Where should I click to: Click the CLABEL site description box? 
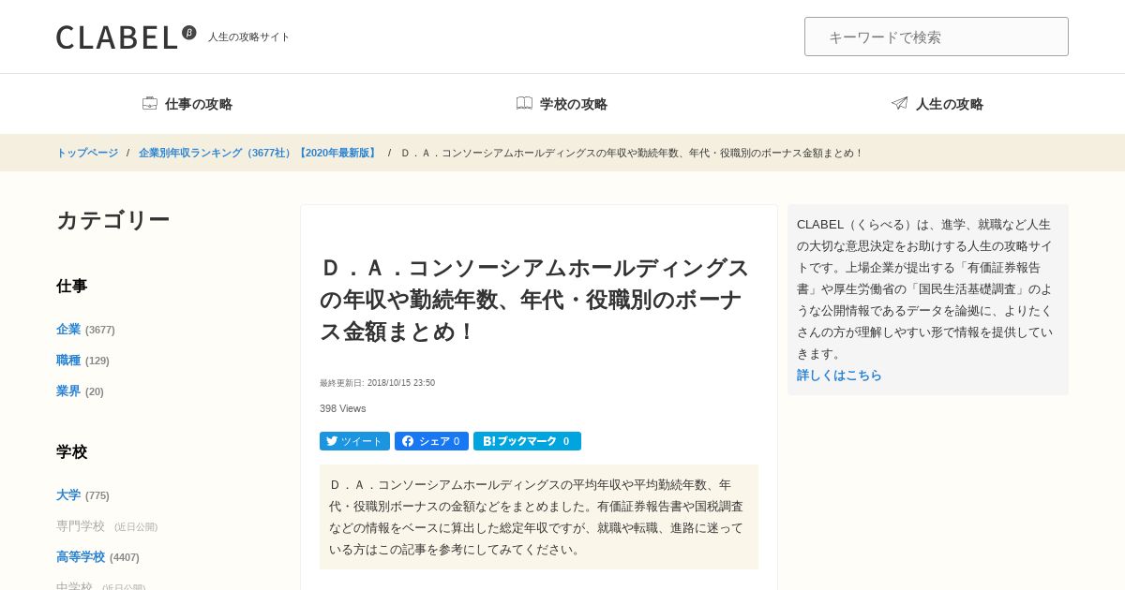click(x=928, y=300)
